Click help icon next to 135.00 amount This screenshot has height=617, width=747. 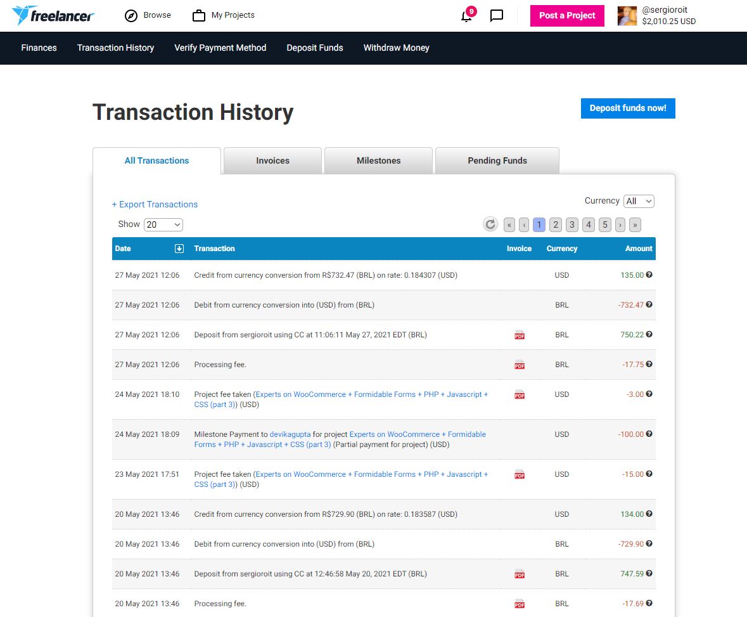(649, 275)
